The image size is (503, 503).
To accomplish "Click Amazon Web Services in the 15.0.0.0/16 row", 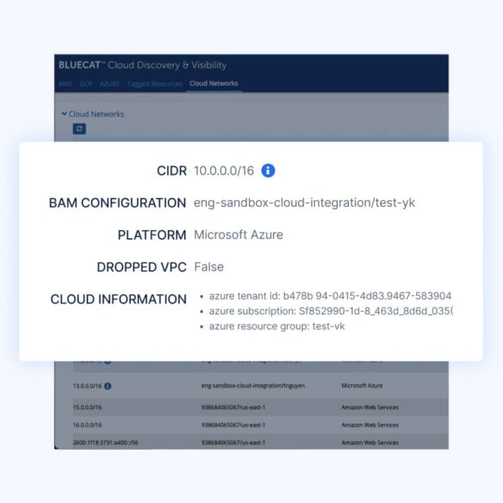I will 369,407.
